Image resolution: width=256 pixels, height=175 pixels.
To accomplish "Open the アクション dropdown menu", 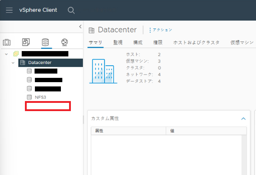I will tap(161, 30).
